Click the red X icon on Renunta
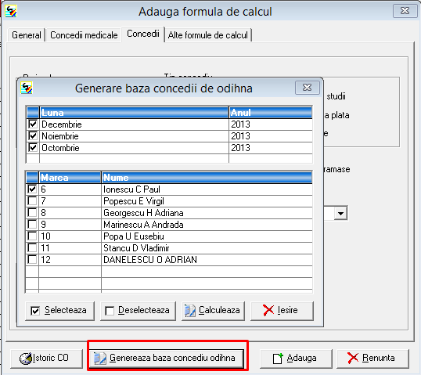The width and height of the screenshot is (421, 375). [x=353, y=358]
